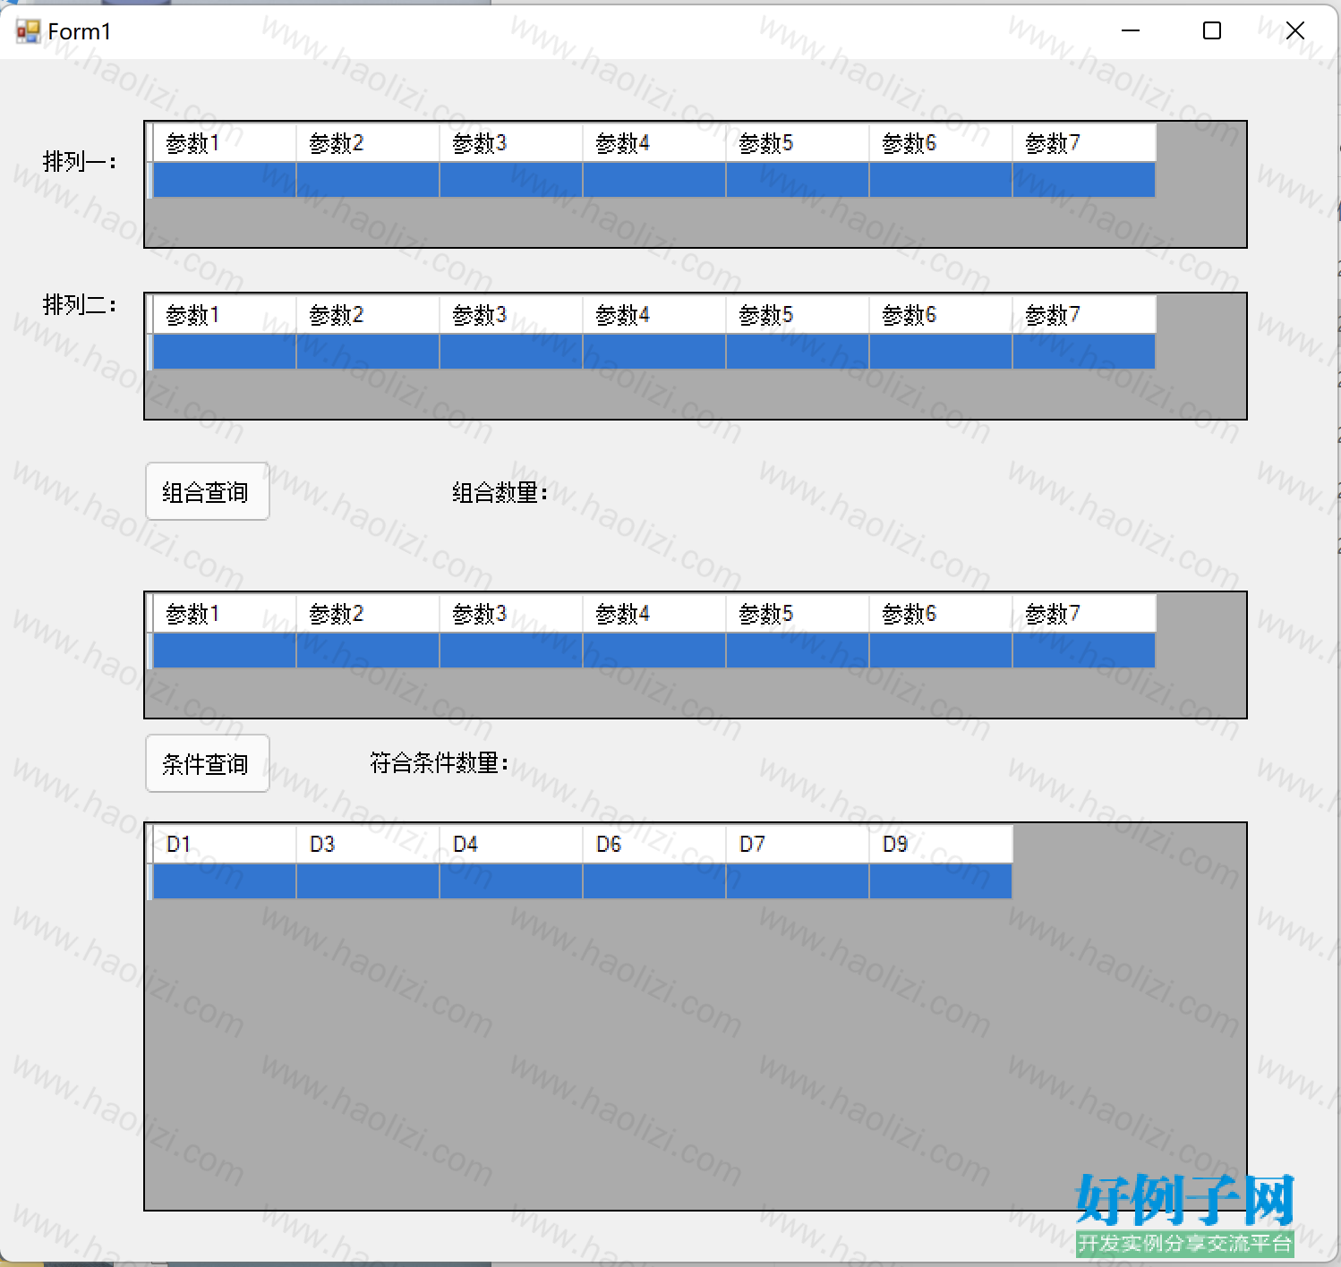Click the 符合条件数量 label
This screenshot has width=1341, height=1267.
(x=440, y=763)
